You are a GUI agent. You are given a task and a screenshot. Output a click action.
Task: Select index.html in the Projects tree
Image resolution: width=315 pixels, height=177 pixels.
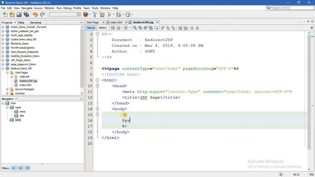(25, 85)
